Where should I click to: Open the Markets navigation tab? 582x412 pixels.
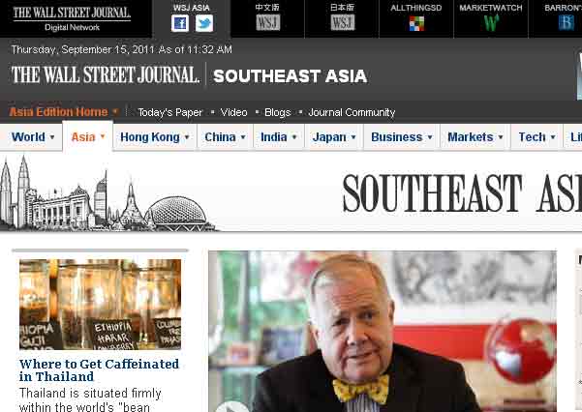[475, 137]
